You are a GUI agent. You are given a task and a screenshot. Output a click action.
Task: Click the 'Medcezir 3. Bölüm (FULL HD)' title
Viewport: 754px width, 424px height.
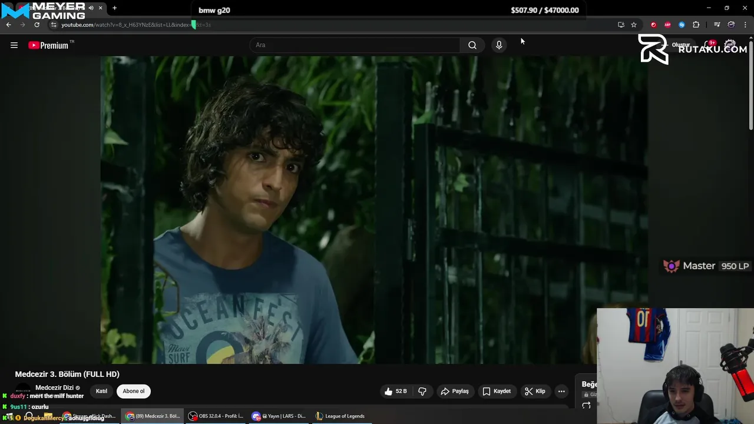click(x=67, y=374)
